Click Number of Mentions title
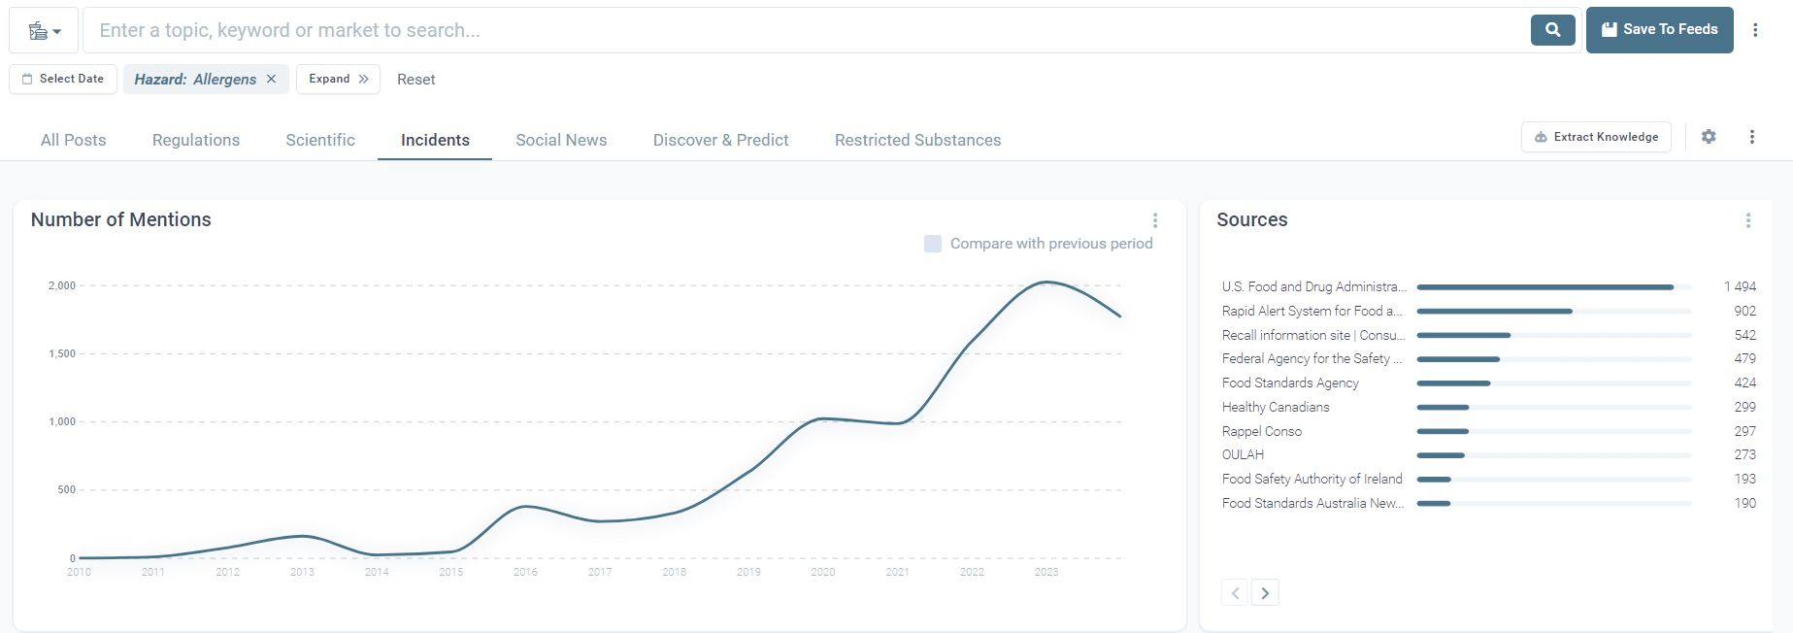Image resolution: width=1793 pixels, height=633 pixels. [121, 219]
